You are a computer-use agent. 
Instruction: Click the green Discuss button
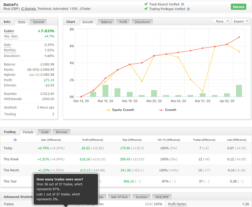point(238,7)
